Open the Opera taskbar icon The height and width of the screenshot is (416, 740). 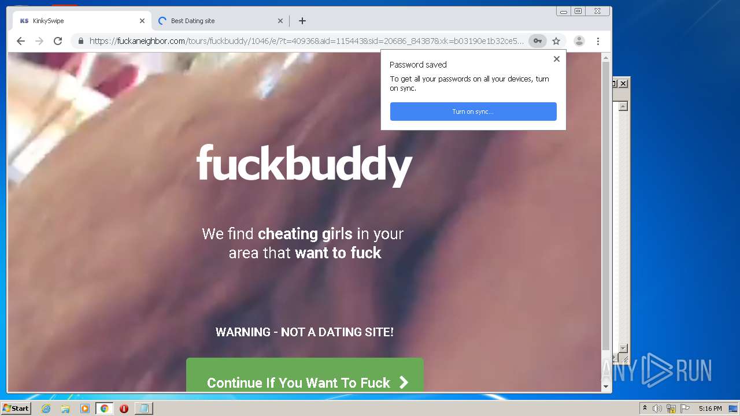pyautogui.click(x=124, y=408)
